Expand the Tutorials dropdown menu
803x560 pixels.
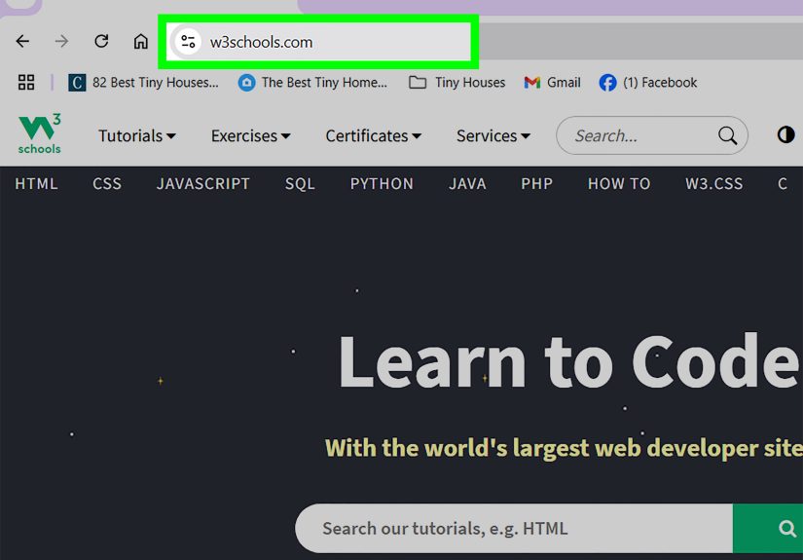coord(136,135)
